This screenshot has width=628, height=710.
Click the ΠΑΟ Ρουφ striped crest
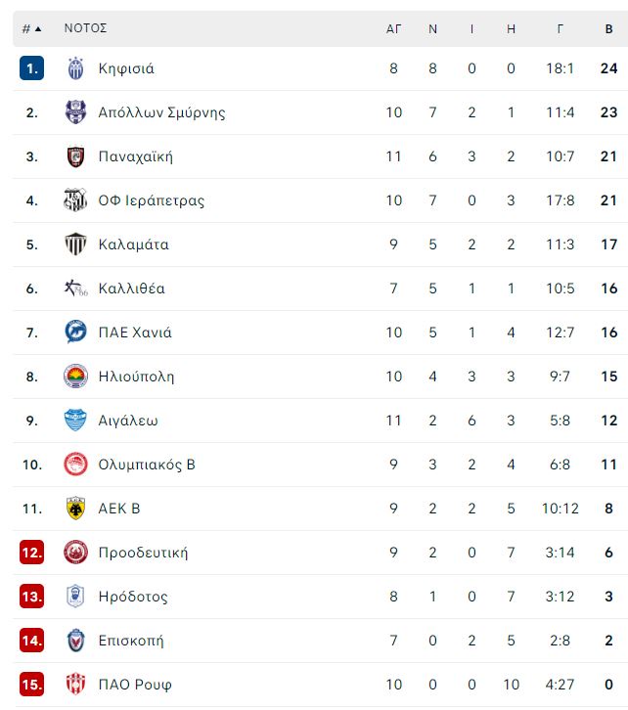pos(75,684)
